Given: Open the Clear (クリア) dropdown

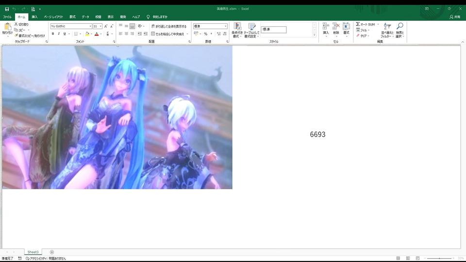Looking at the screenshot, I should point(363,36).
